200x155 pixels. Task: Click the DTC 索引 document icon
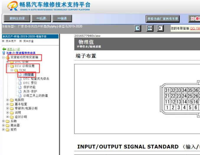coord(20,83)
